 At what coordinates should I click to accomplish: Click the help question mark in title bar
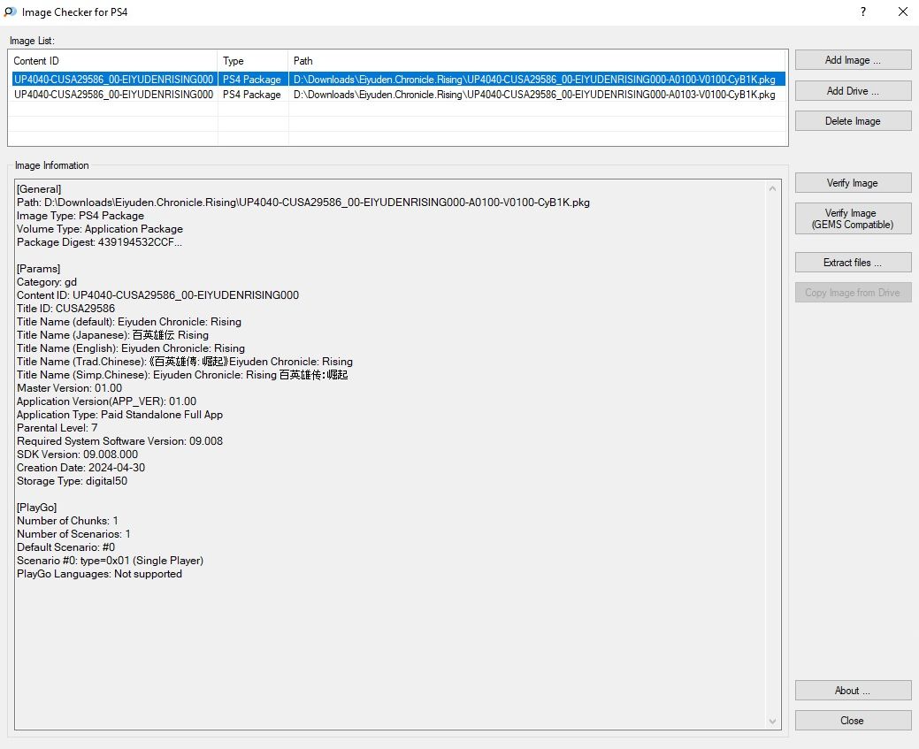[x=863, y=11]
